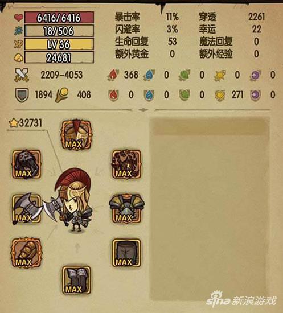Screen dimensions: 283x313
Task: Open the shoulder armor equipment slot
Action: click(x=126, y=209)
